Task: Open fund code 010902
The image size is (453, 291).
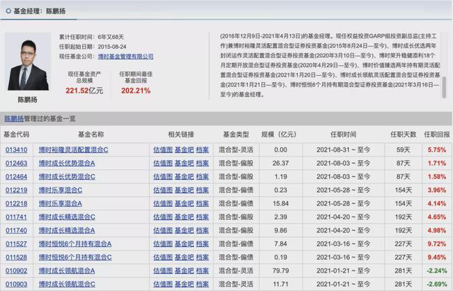Action: click(x=17, y=271)
